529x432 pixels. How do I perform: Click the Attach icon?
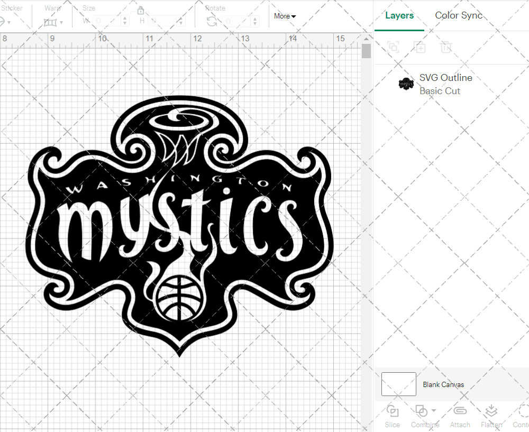460,410
